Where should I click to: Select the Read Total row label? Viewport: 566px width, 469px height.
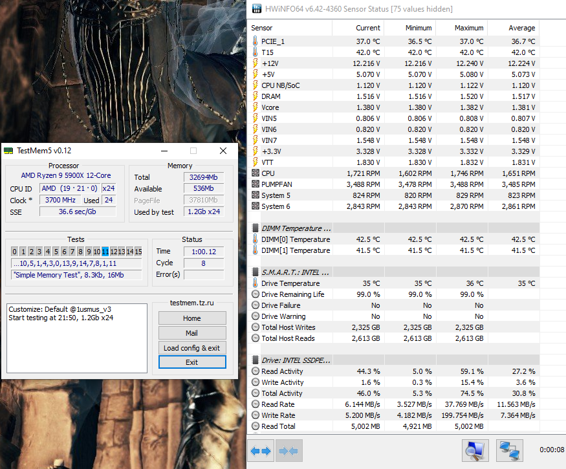pos(278,426)
